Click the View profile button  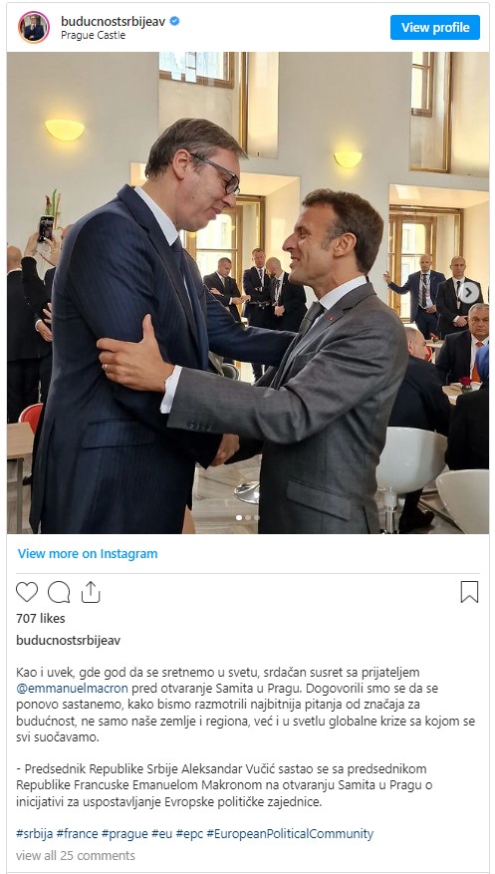pyautogui.click(x=435, y=27)
